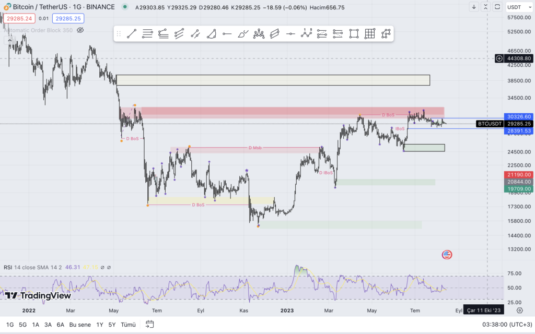Click the crosshair plus button at 44308.80

click(x=499, y=58)
